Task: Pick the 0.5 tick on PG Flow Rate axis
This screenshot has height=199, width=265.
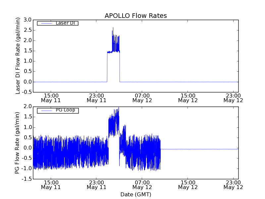Action: pyautogui.click(x=27, y=138)
